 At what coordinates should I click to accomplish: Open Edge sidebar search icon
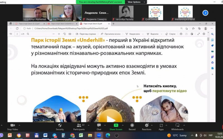point(212,34)
